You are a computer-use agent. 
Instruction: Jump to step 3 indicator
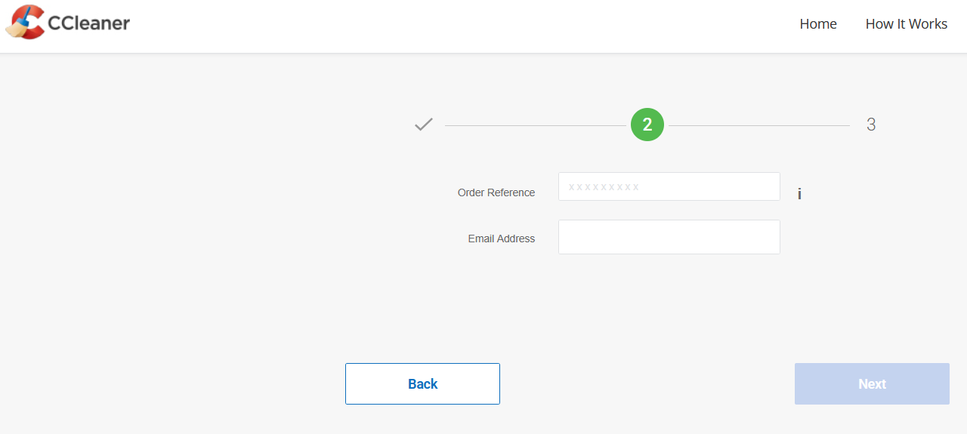click(871, 125)
